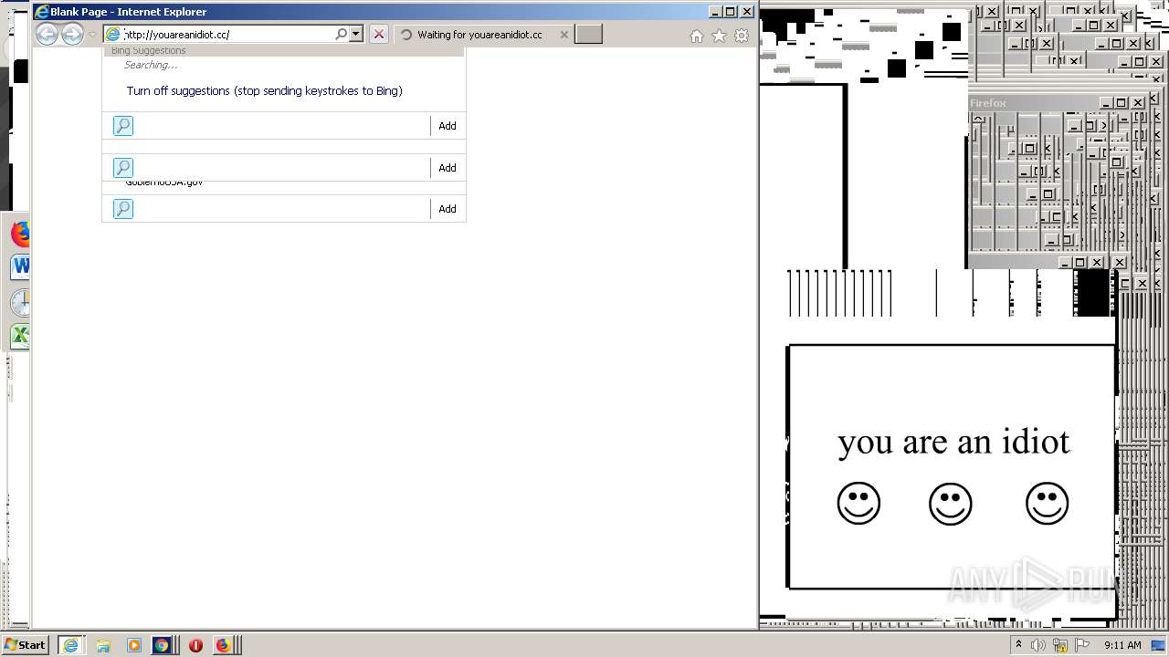Close the gray Firefox titled window
This screenshot has width=1169, height=657.
click(1138, 103)
